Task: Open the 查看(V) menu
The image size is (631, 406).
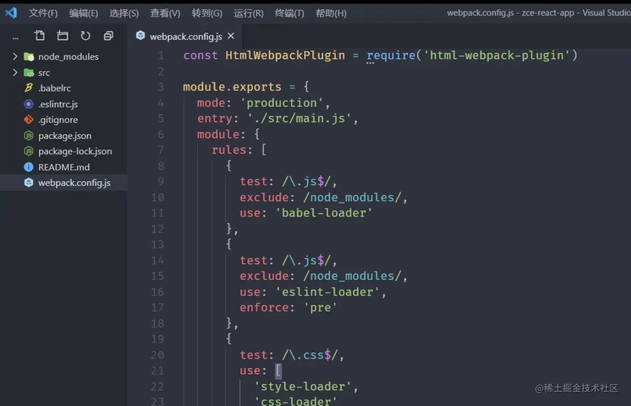Action: pos(165,13)
